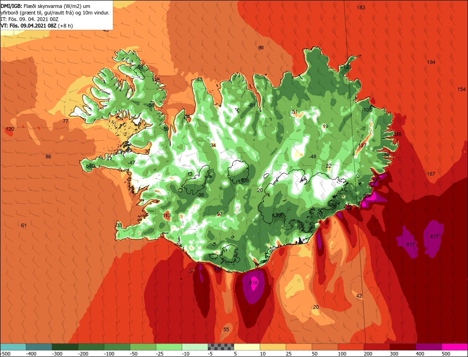Viewport: 468px width, 357px height.
Task: Click the valid time 'VT: Fös. 09.04.2021 08Z'
Action: (29, 26)
